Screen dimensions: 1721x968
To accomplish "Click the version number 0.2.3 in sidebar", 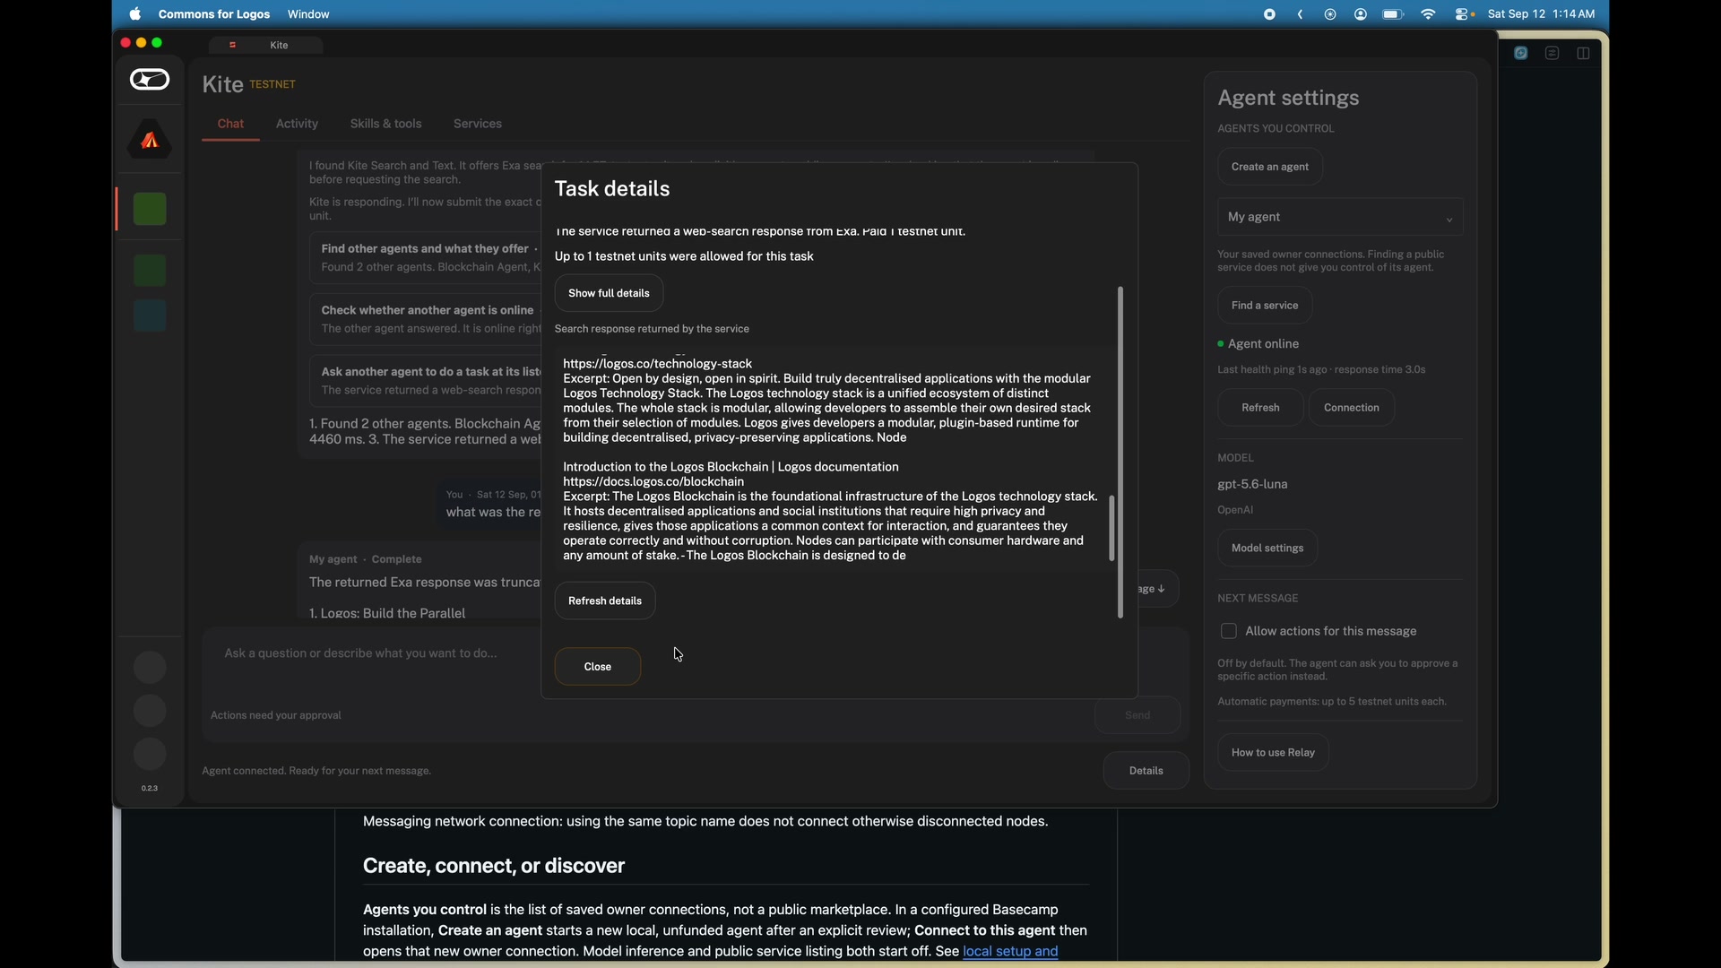I will [x=150, y=790].
